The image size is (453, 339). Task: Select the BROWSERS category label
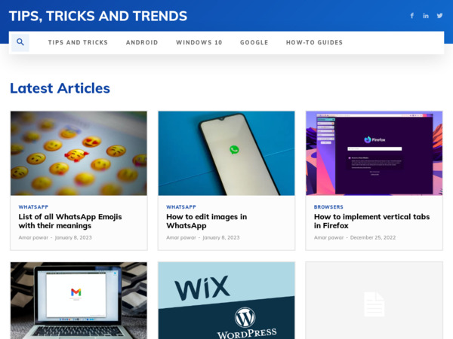[x=328, y=207]
